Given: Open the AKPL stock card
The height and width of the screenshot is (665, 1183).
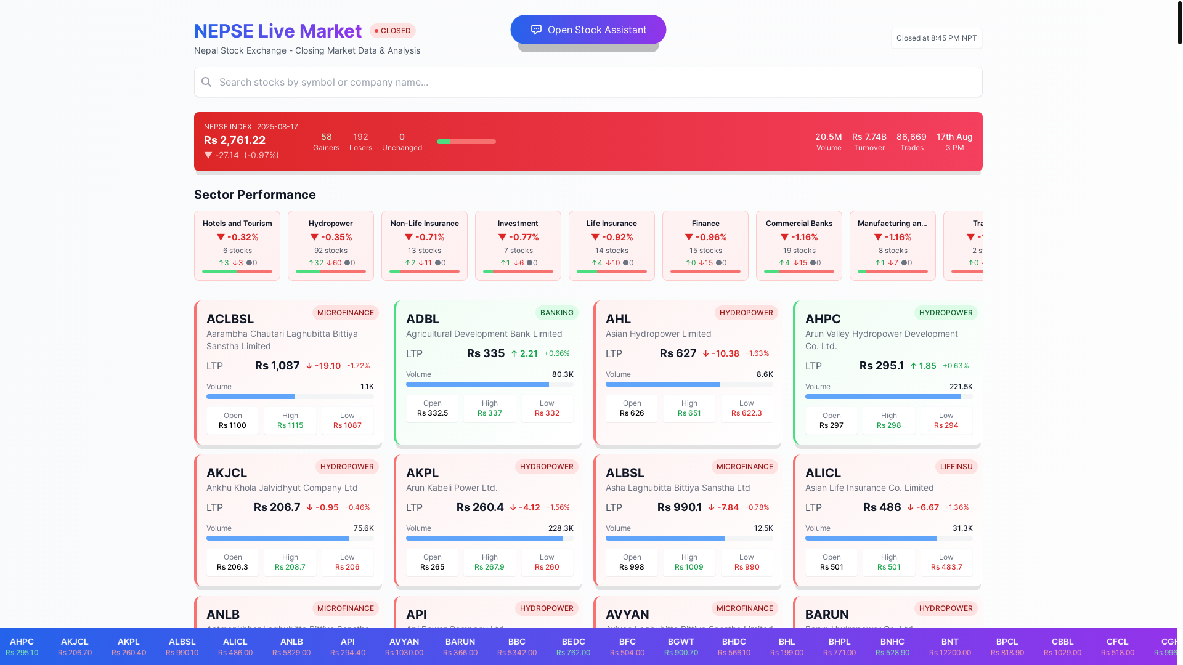Looking at the screenshot, I should coord(488,521).
